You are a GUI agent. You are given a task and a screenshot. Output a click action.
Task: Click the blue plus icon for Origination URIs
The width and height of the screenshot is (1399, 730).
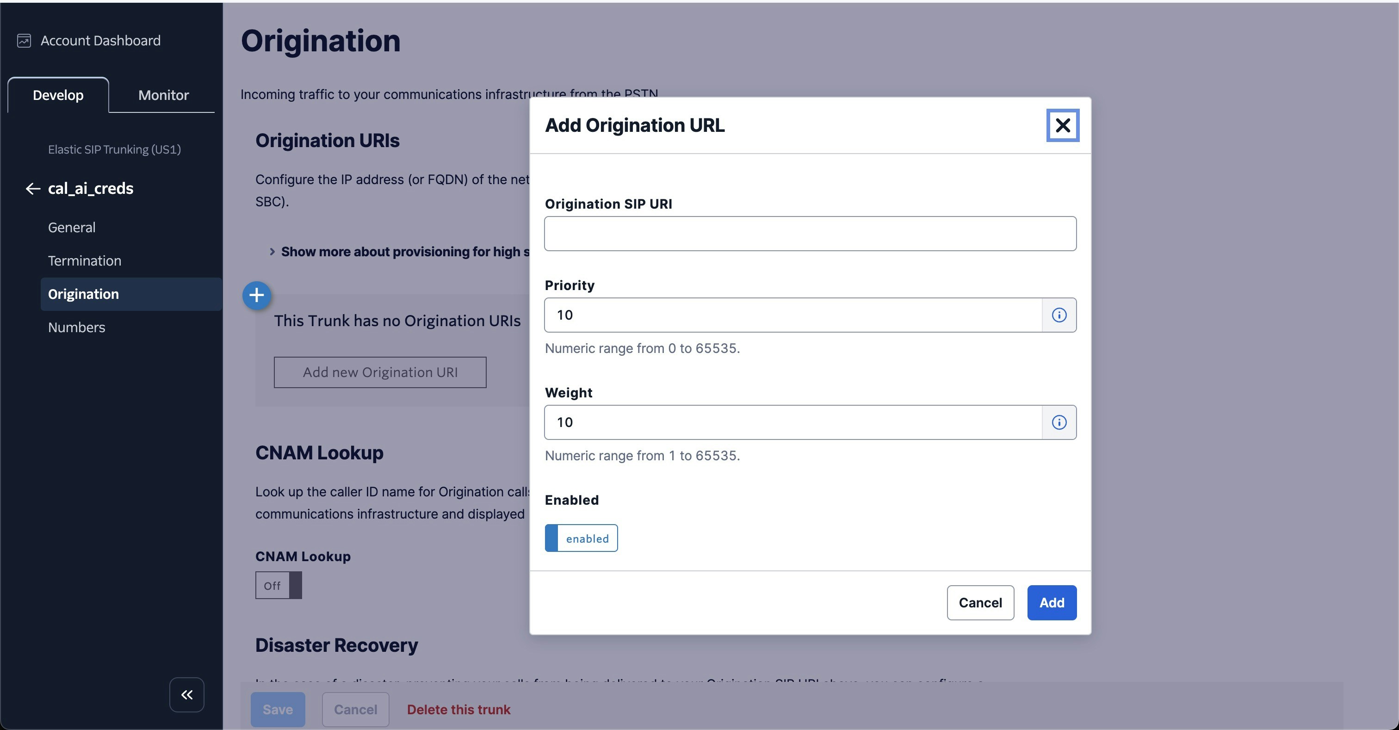pyautogui.click(x=256, y=296)
